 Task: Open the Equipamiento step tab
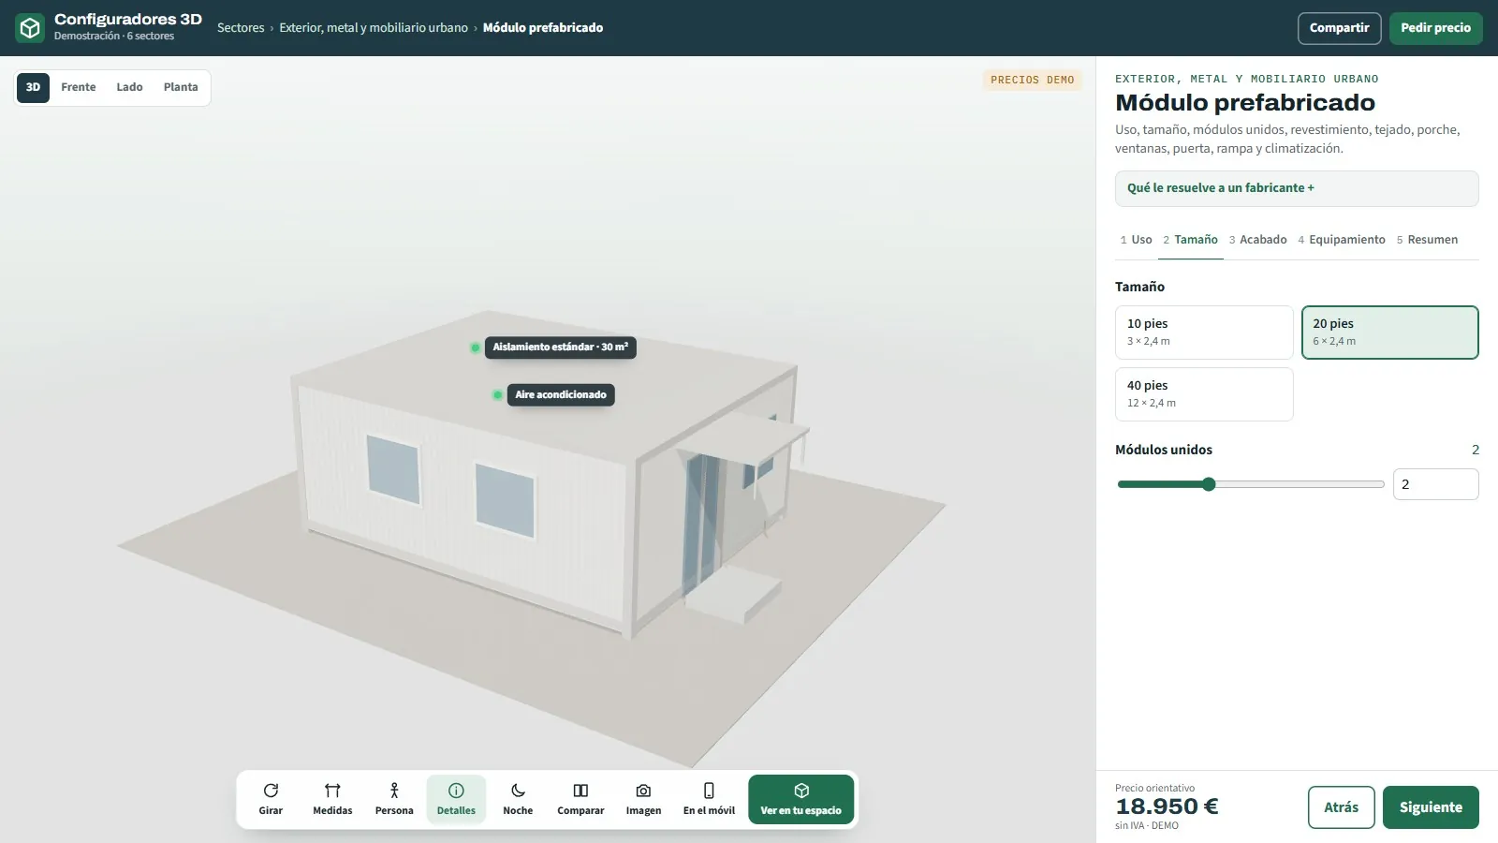tap(1342, 240)
